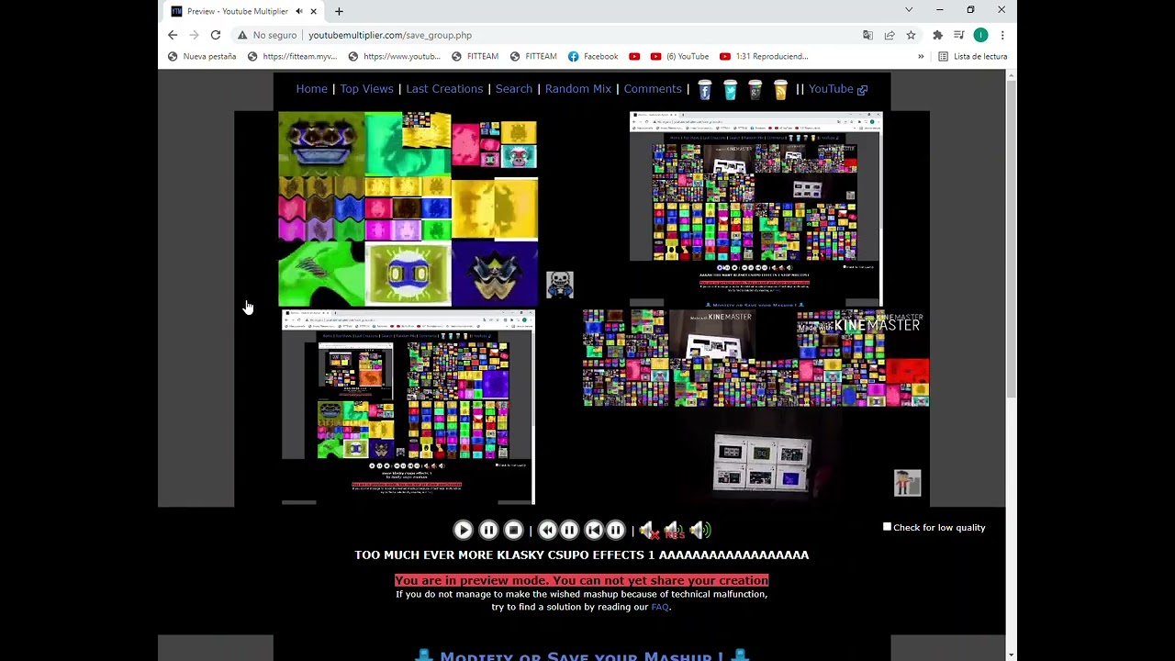Play all videos in the mashup
Viewport: 1175px width, 661px height.
(463, 530)
